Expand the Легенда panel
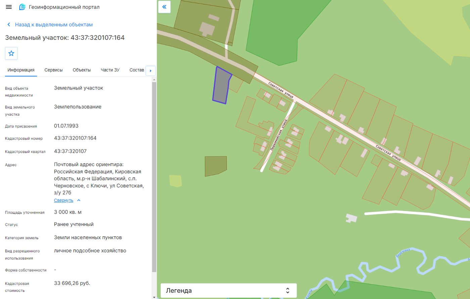 (229, 291)
